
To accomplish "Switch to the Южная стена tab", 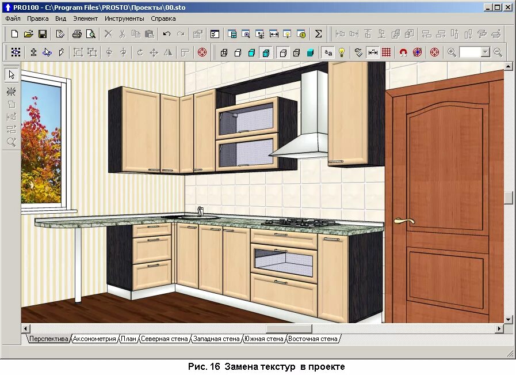I will (x=264, y=339).
